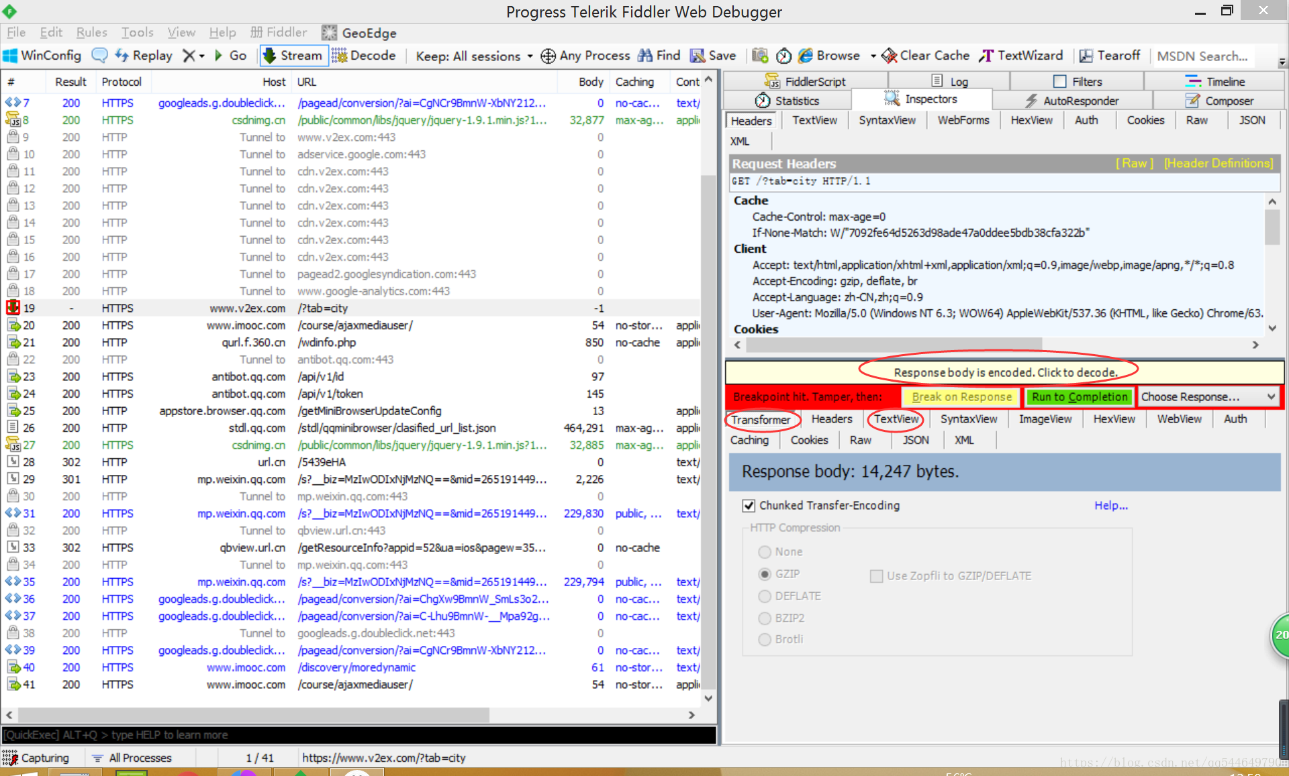
Task: Uncheck Chunked Transfer-Encoding
Action: pos(749,506)
